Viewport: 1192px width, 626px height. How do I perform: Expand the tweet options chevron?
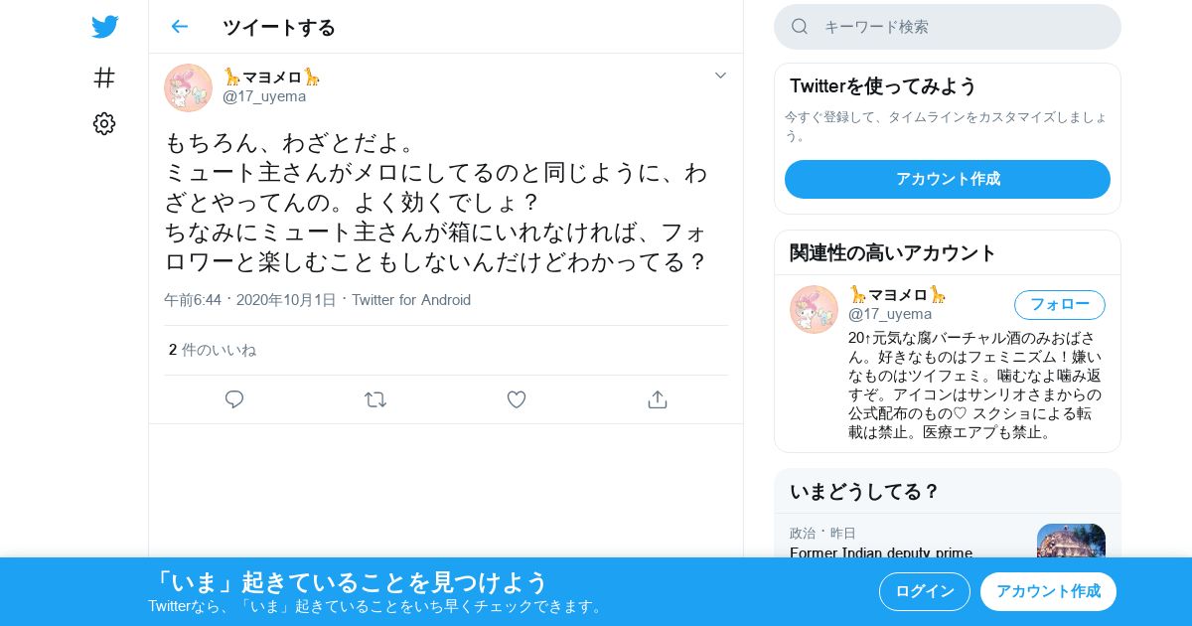click(721, 76)
